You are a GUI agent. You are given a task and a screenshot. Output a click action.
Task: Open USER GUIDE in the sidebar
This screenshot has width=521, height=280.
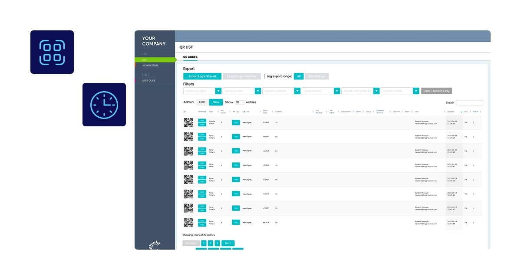click(149, 81)
